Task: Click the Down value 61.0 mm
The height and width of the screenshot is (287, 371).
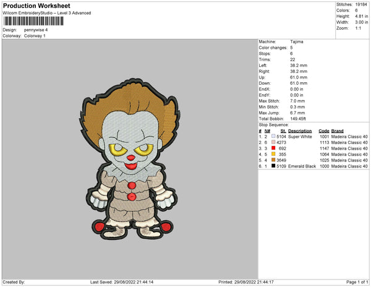Action: pyautogui.click(x=299, y=84)
